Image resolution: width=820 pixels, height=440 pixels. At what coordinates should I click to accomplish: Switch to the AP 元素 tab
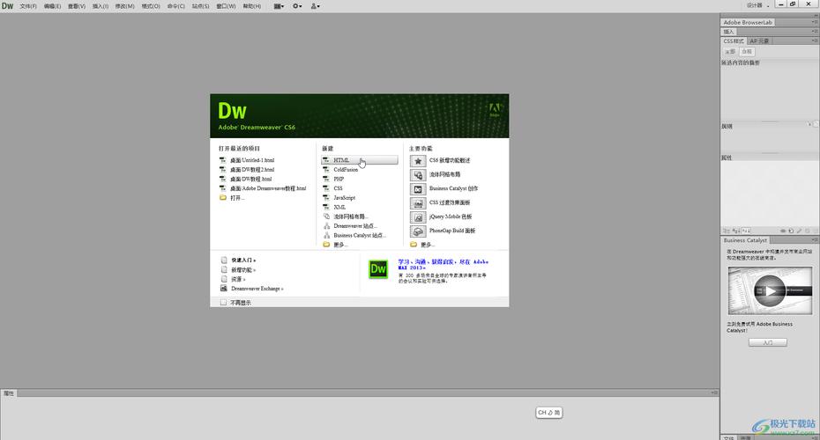[759, 40]
